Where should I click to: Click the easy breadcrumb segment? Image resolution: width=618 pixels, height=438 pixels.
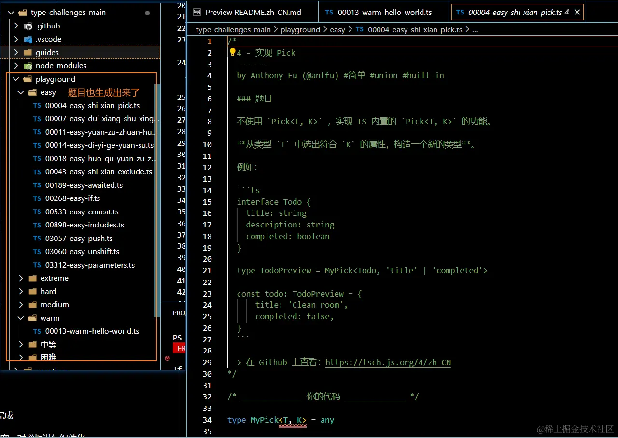(337, 29)
